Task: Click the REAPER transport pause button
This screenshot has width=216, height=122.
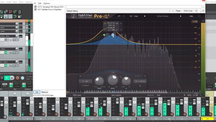Action: click(x=12, y=78)
